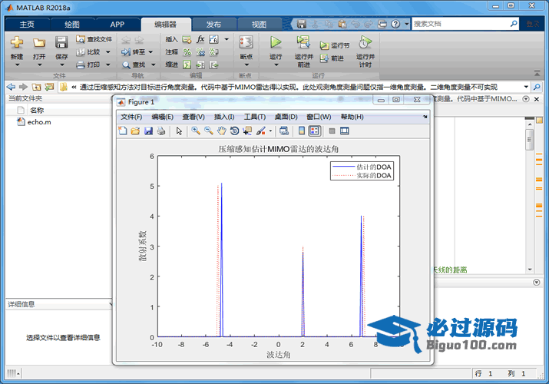
Task: Toggle the Insert Colorbar button
Action: pos(301,131)
